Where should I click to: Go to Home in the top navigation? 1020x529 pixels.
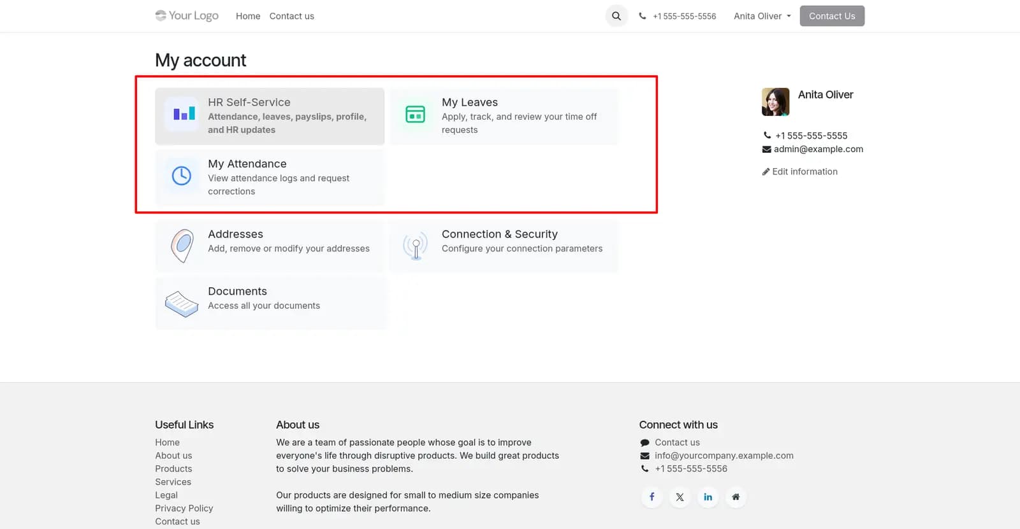[x=248, y=16]
